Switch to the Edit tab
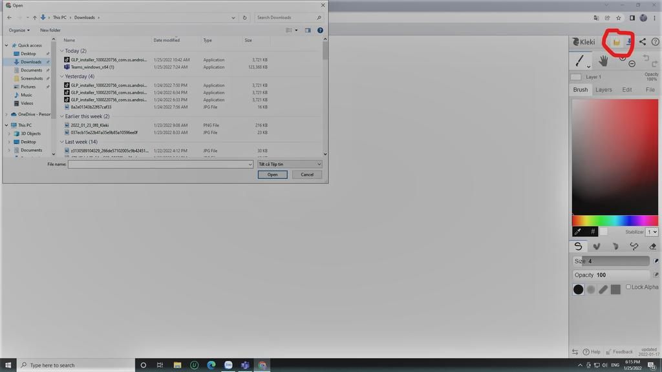662x372 pixels. tap(627, 90)
